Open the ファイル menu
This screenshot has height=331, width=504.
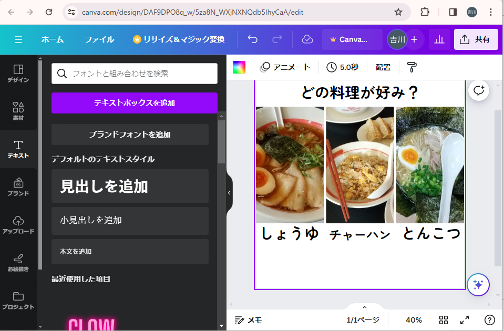pyautogui.click(x=99, y=39)
